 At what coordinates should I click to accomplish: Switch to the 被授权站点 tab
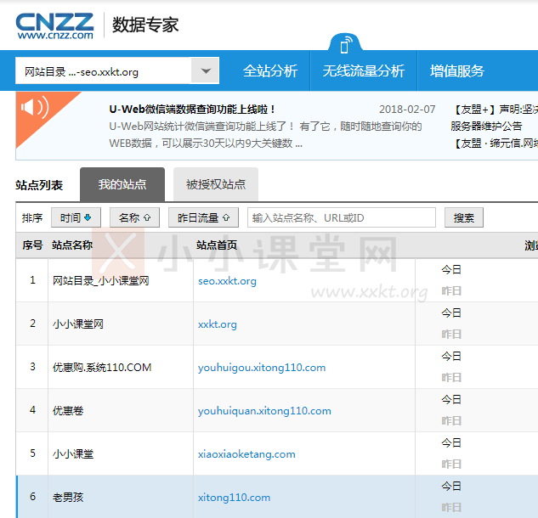(216, 184)
